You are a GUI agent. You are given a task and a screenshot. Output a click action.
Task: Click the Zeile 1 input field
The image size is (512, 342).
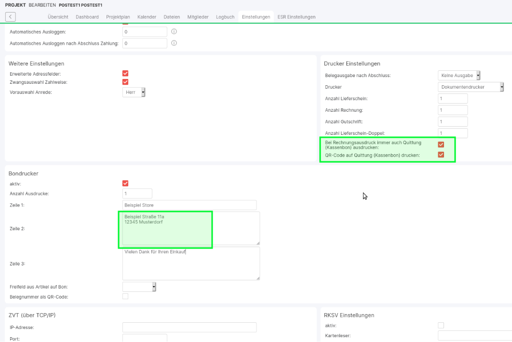[189, 205]
